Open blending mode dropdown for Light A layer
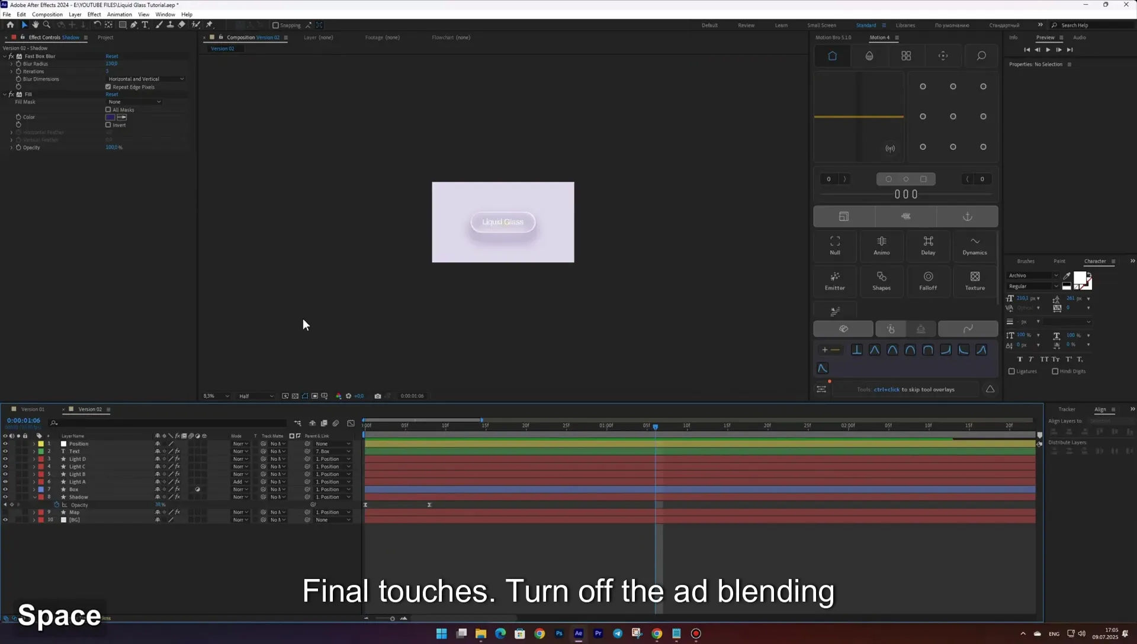The height and width of the screenshot is (644, 1137). click(x=240, y=482)
